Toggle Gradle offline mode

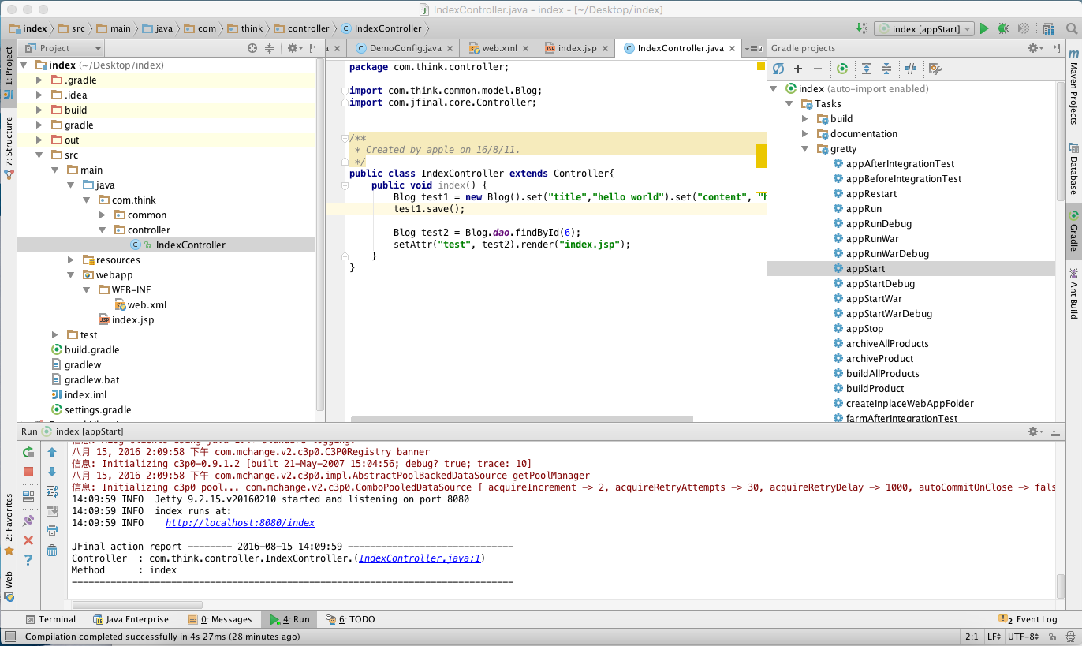(x=911, y=69)
